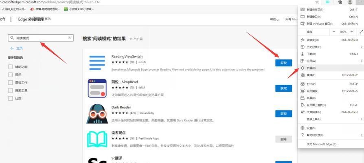Open the user profile avatar
The image size is (364, 163).
(x=350, y=2)
